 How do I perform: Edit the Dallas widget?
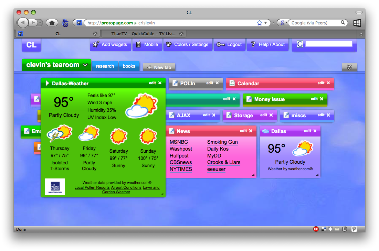click(x=307, y=131)
